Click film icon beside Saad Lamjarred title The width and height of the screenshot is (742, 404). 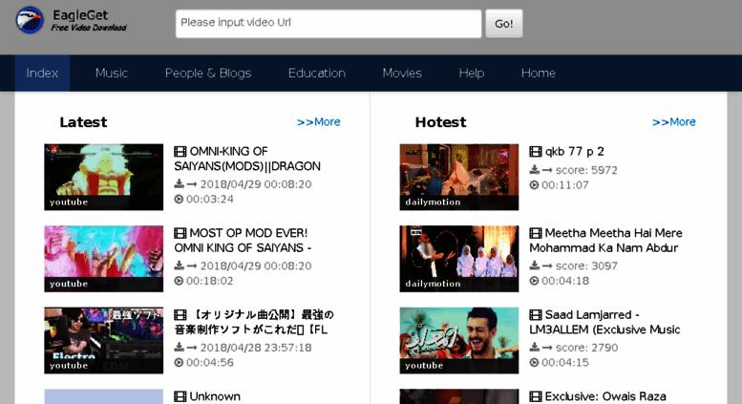click(x=536, y=315)
